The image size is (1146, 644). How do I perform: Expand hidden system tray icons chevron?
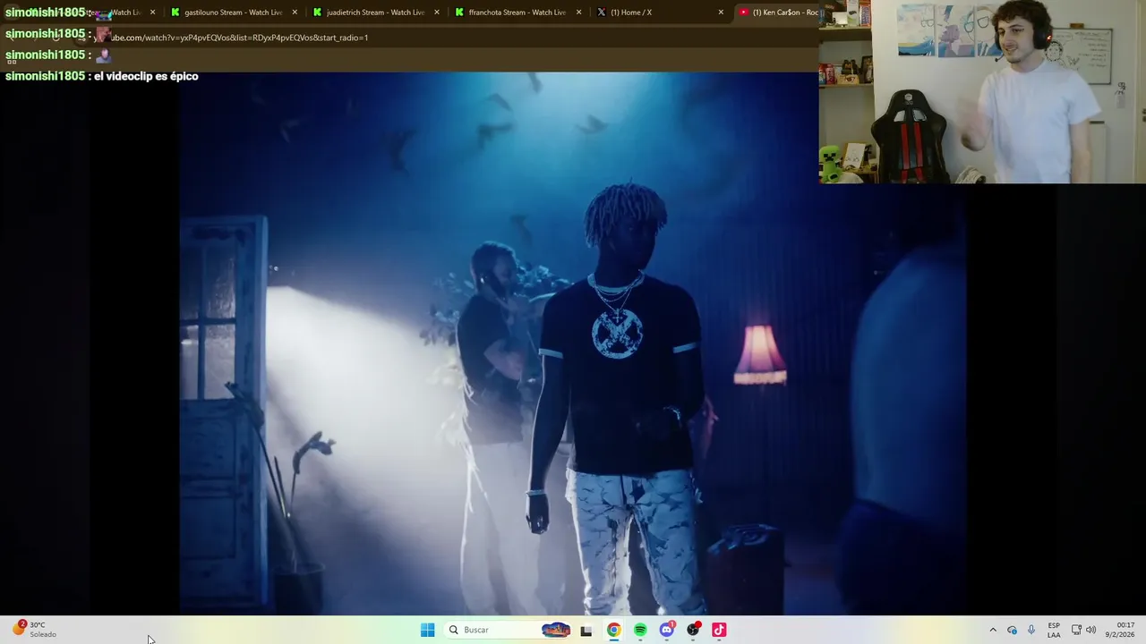993,630
